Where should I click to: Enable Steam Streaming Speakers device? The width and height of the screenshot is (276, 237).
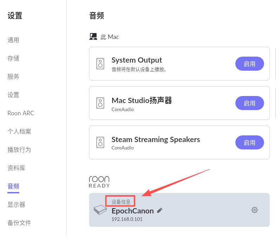point(249,142)
